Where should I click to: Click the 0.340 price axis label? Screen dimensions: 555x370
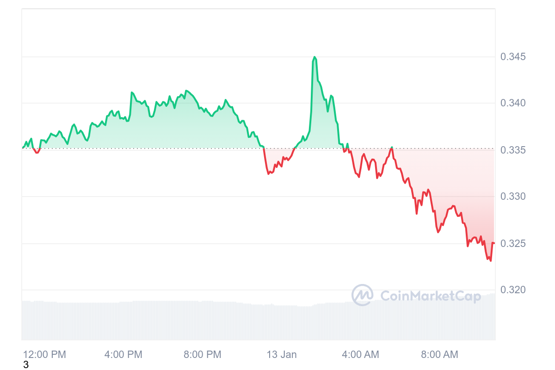[513, 103]
